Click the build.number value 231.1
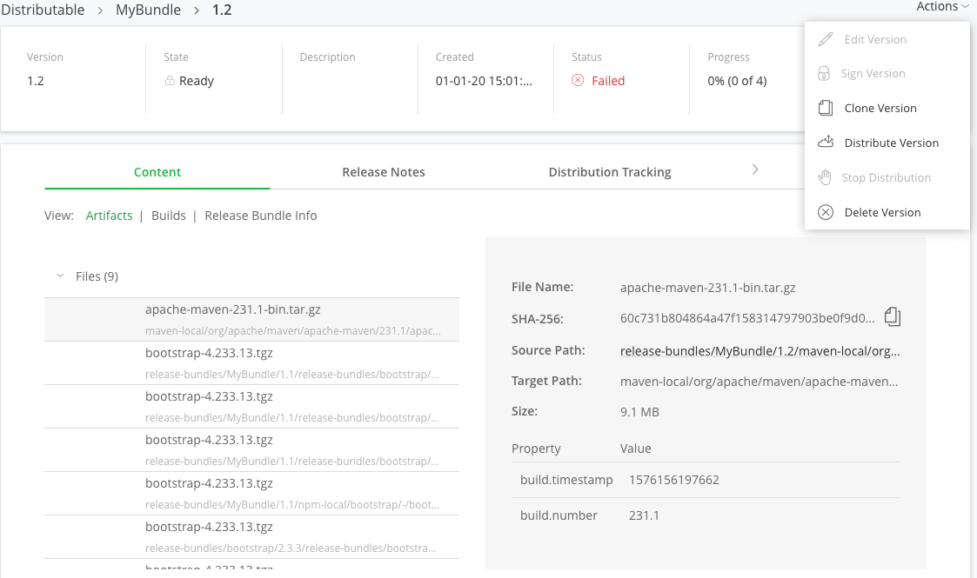The width and height of the screenshot is (977, 578). [645, 515]
